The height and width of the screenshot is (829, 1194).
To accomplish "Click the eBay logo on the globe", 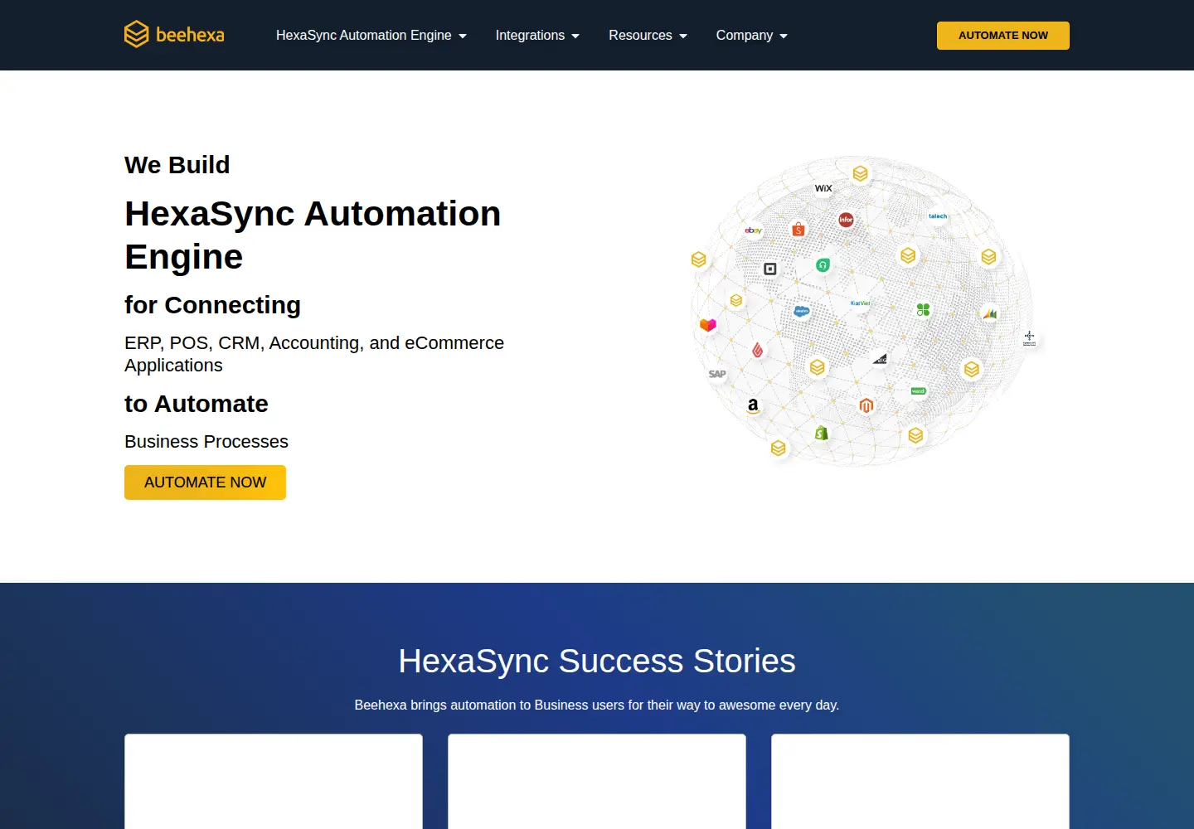I will pyautogui.click(x=753, y=230).
